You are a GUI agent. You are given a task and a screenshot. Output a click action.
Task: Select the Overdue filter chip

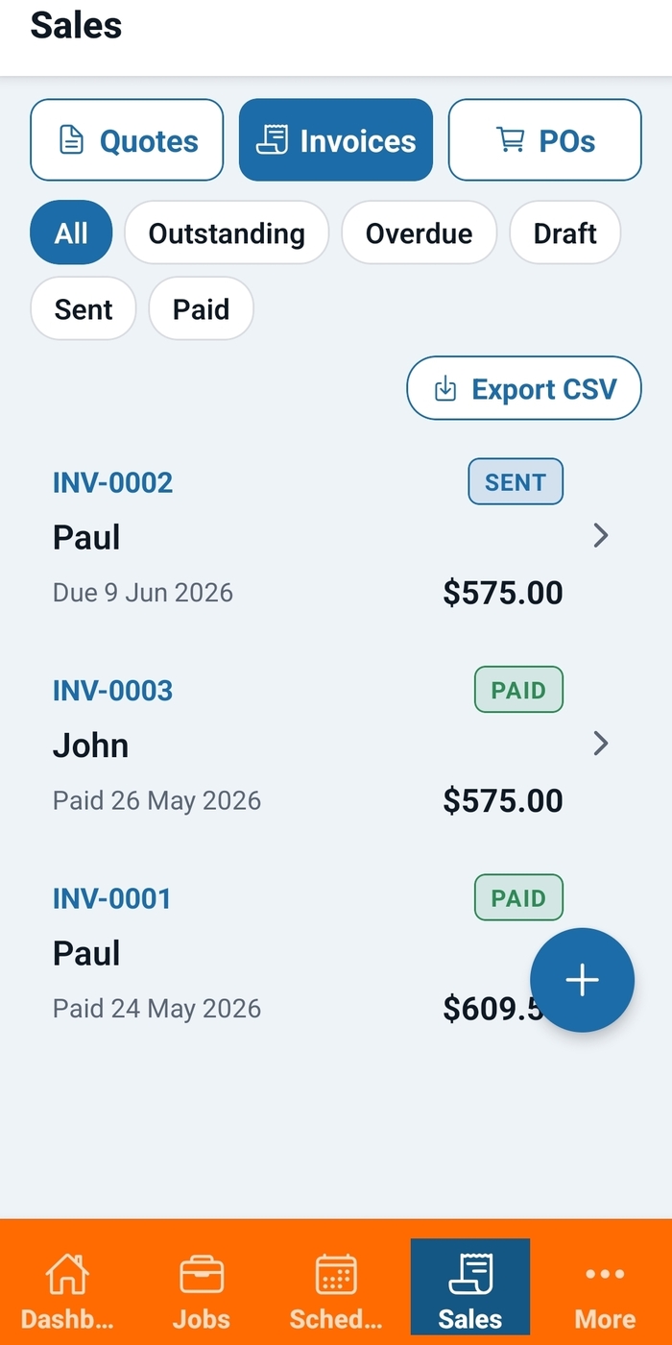(x=420, y=232)
